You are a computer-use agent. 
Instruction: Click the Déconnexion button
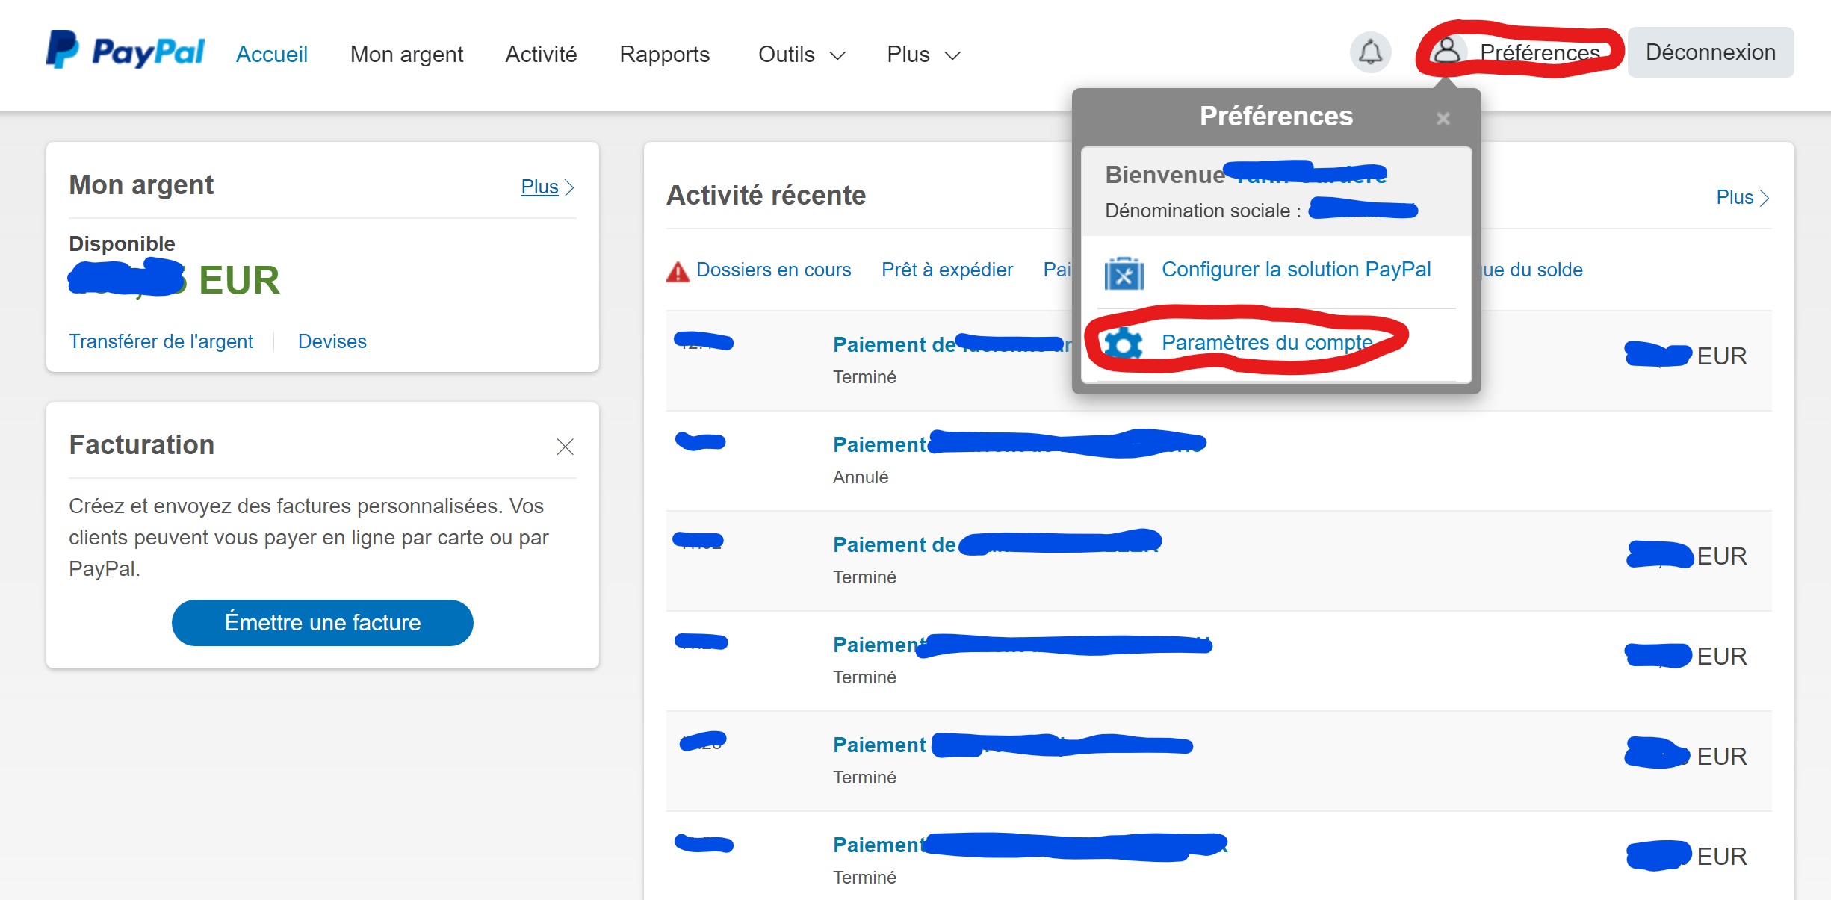coord(1710,52)
